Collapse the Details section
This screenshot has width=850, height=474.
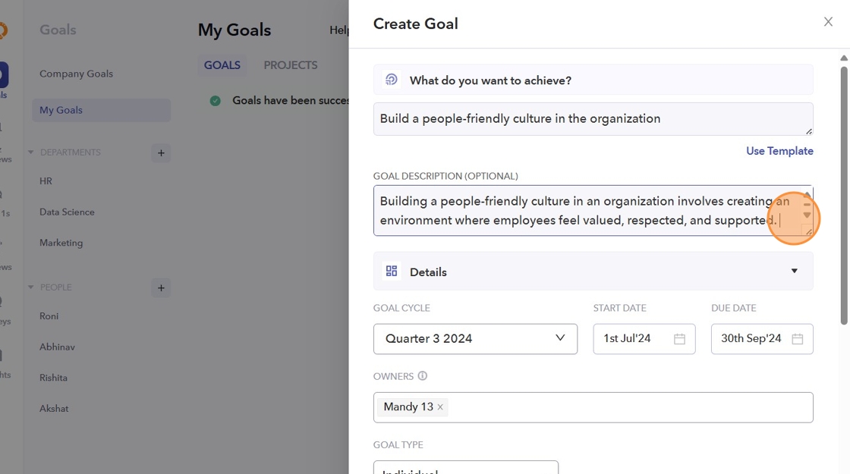(x=794, y=272)
